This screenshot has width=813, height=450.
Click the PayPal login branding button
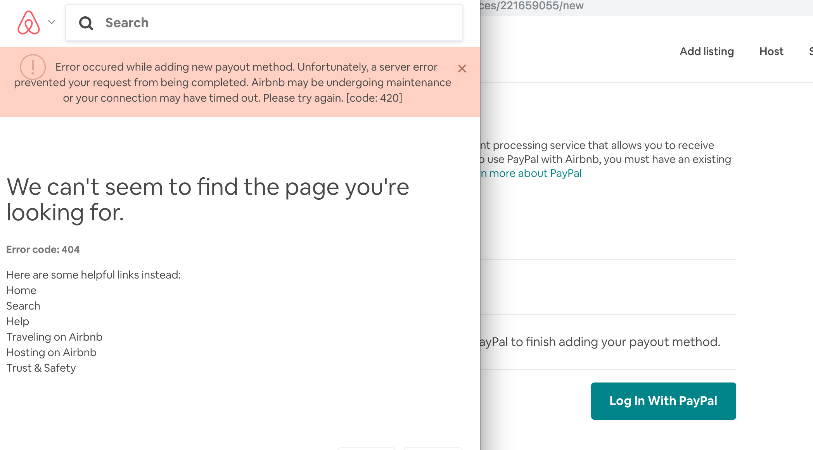pos(663,401)
